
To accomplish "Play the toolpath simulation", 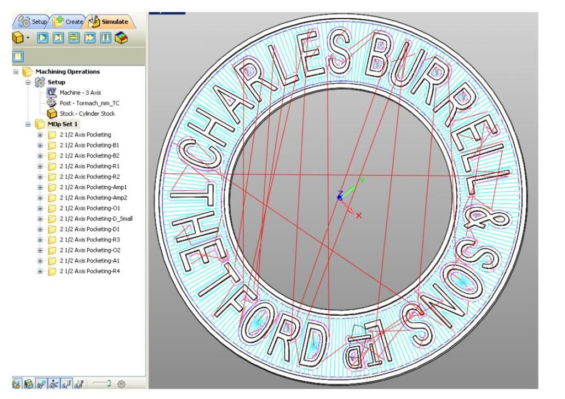I will coord(42,38).
